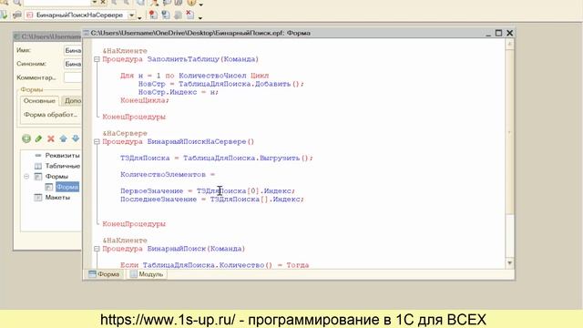Click the line 'НовСтр = ТаблицаДляПоиска.Добавить();'

221,84
